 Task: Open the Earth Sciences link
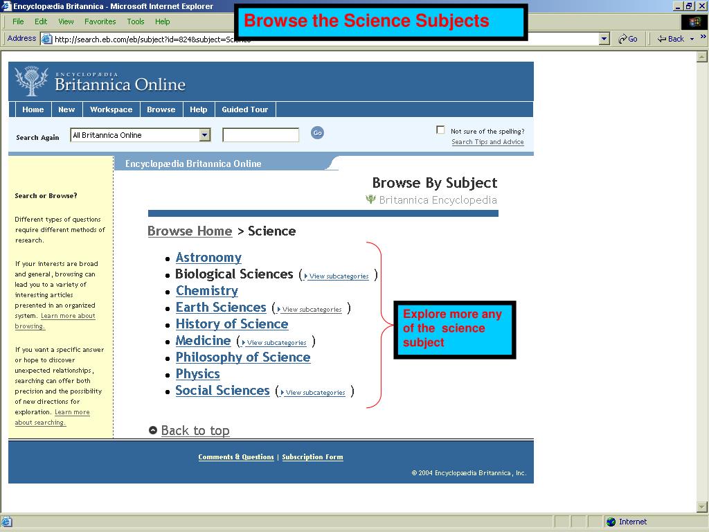tap(221, 307)
